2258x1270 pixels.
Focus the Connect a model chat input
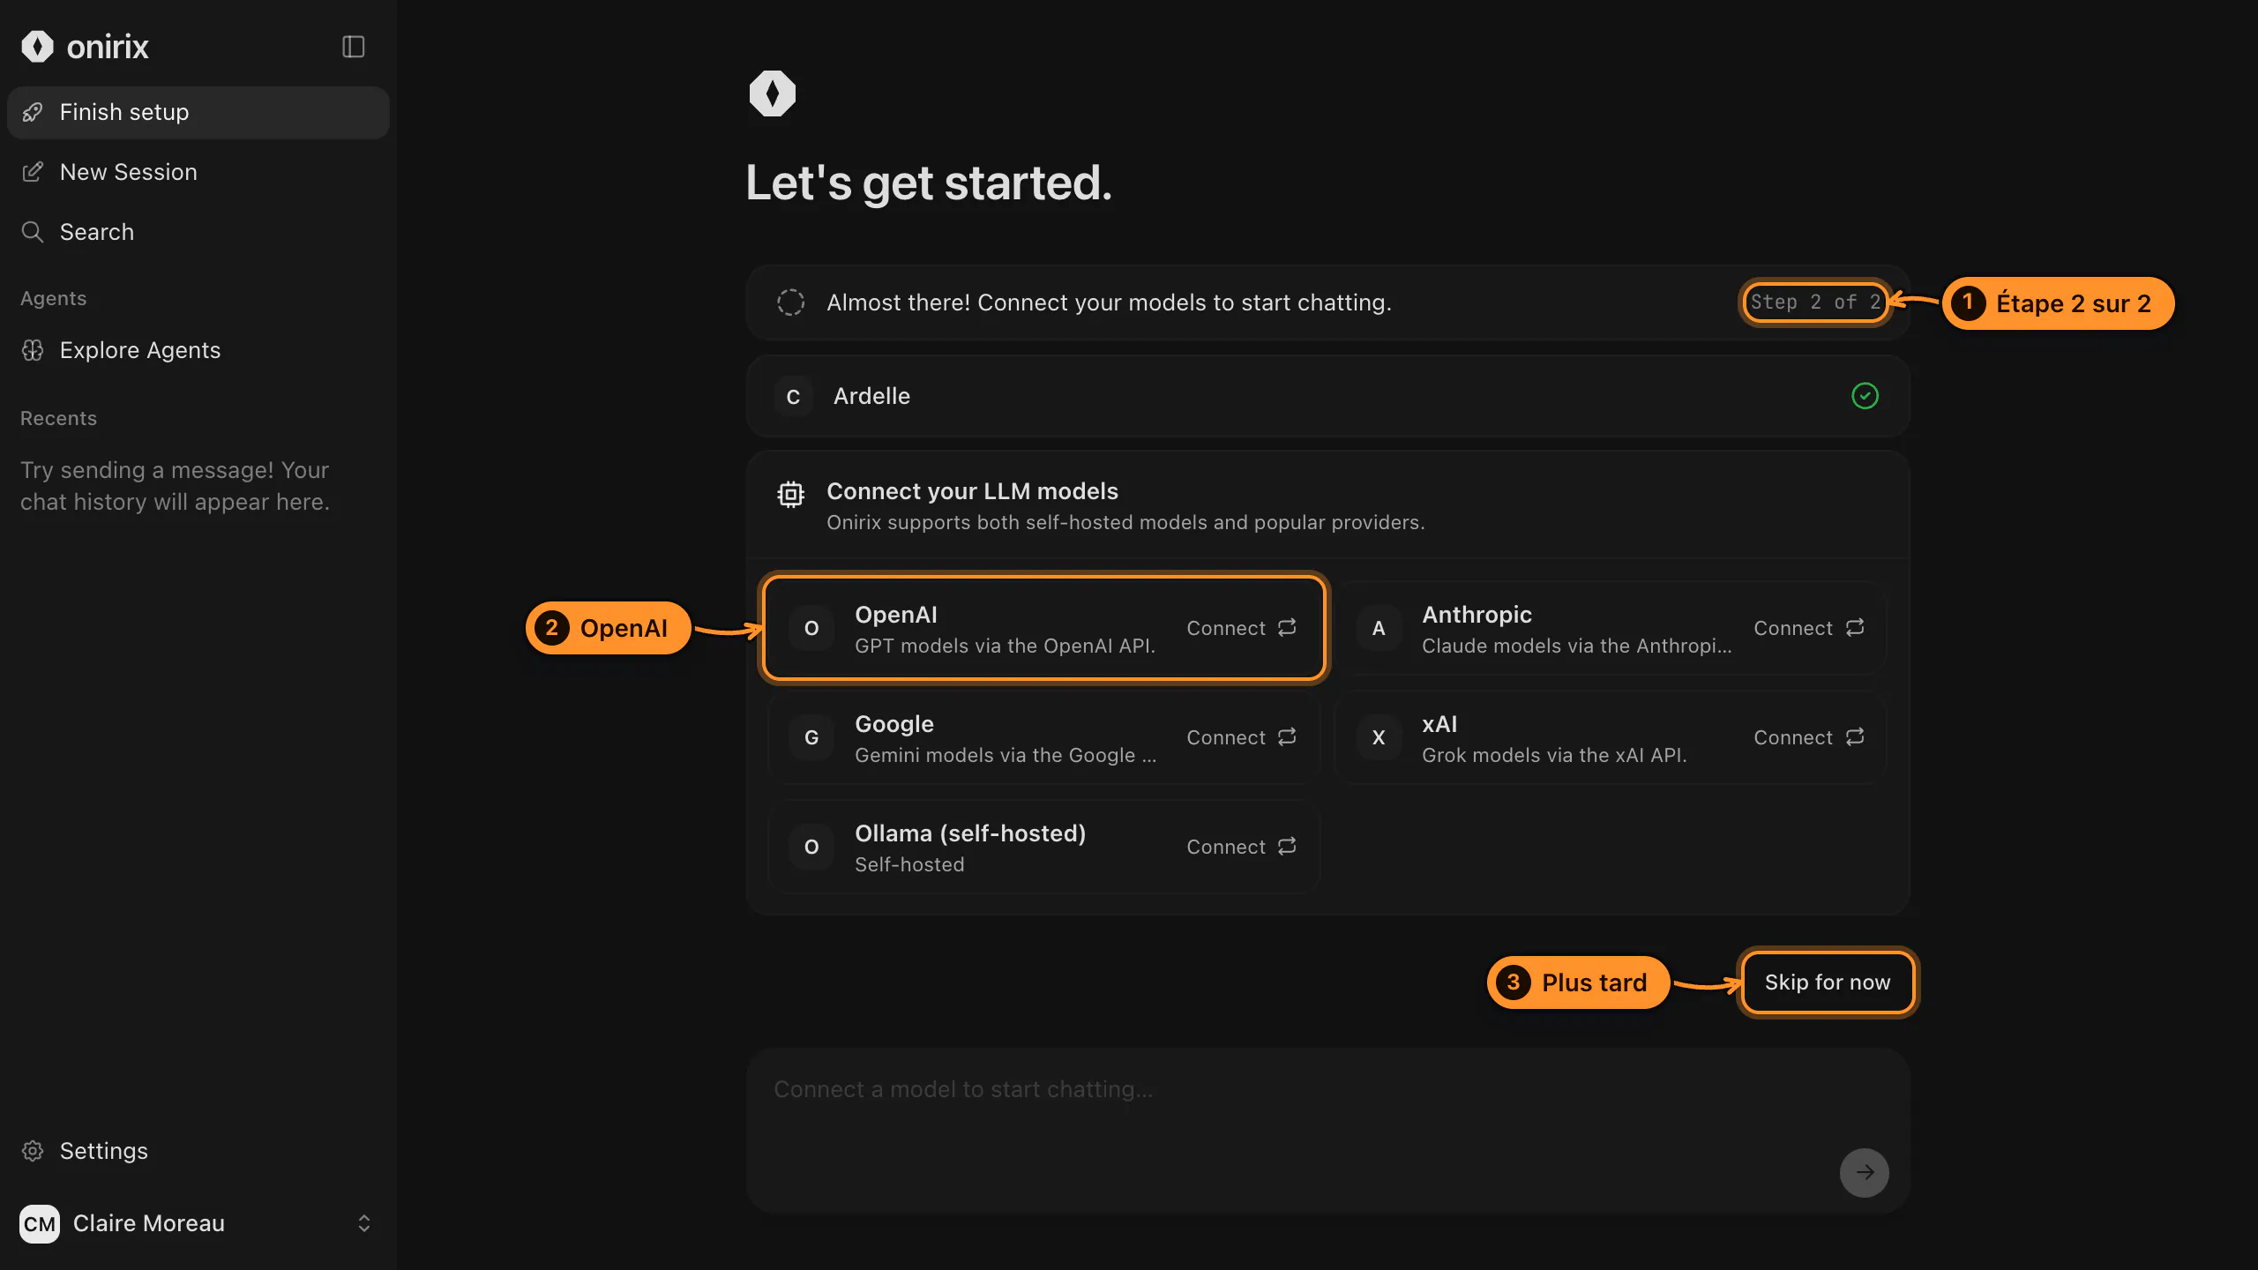click(x=1327, y=1131)
